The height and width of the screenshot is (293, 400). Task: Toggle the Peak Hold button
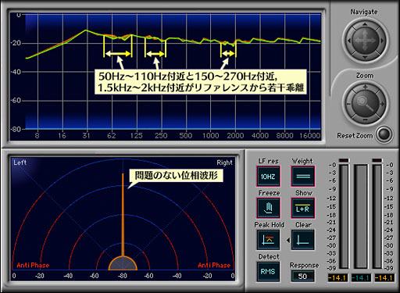[x=269, y=240]
